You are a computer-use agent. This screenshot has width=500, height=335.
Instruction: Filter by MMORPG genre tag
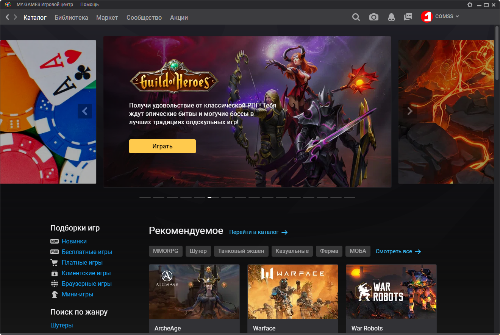(x=166, y=251)
